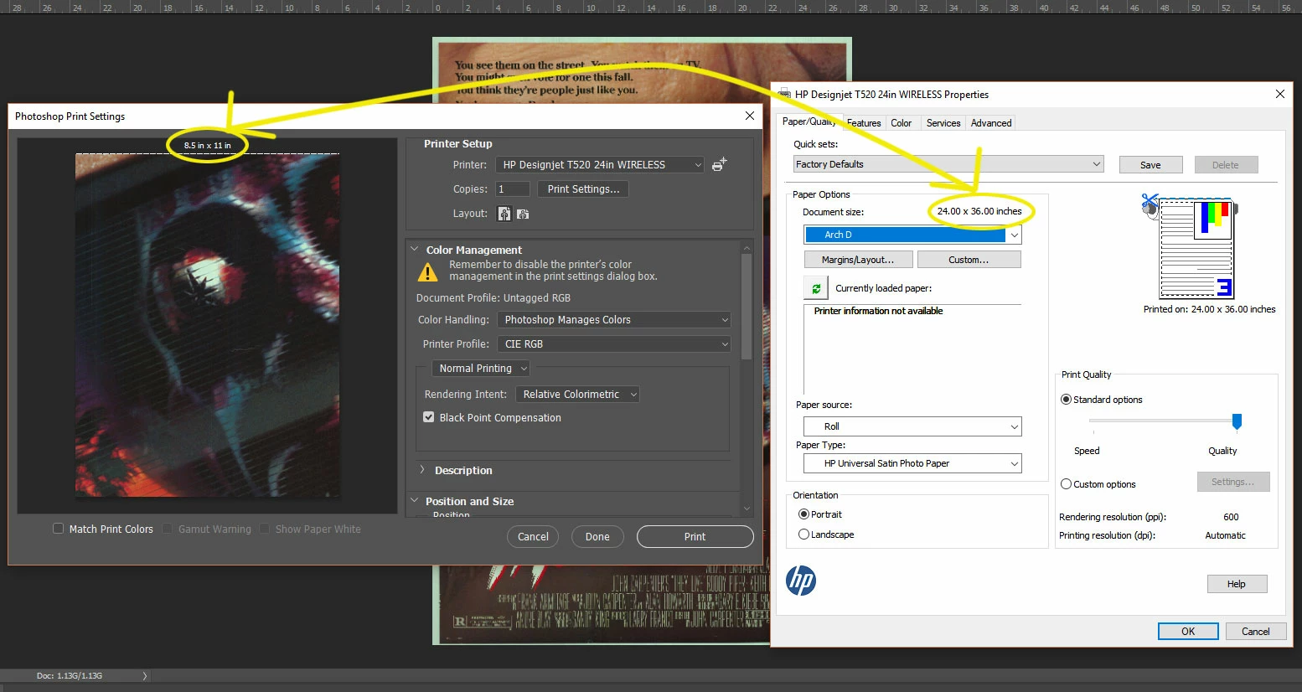Click the Done button
This screenshot has width=1302, height=692.
click(597, 537)
